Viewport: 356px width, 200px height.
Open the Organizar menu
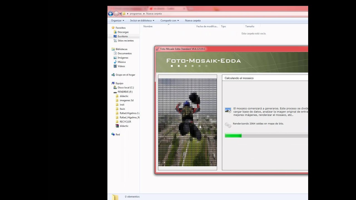118,21
